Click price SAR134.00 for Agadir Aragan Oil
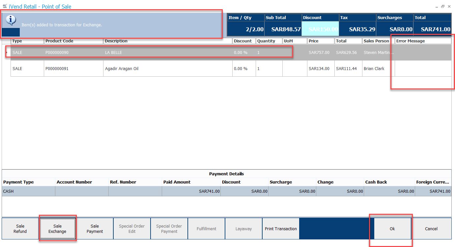 point(319,68)
